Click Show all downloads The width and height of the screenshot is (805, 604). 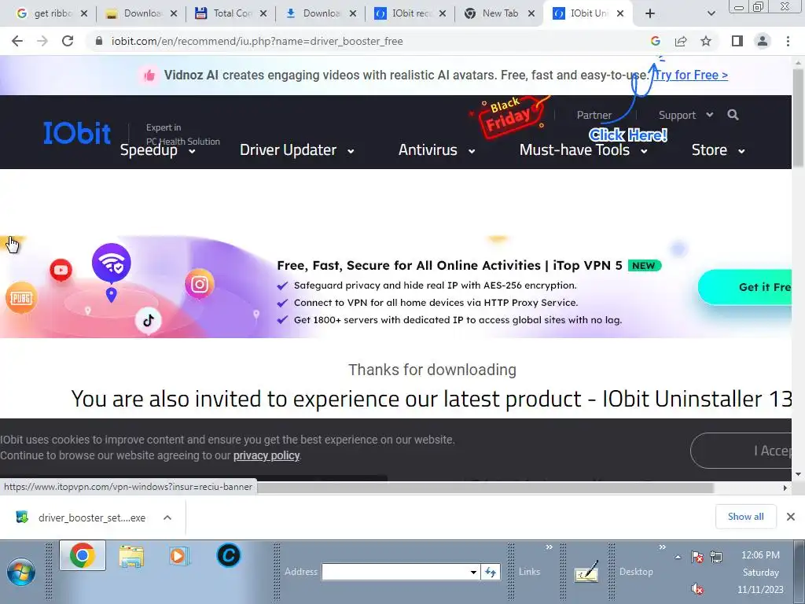coord(745,517)
